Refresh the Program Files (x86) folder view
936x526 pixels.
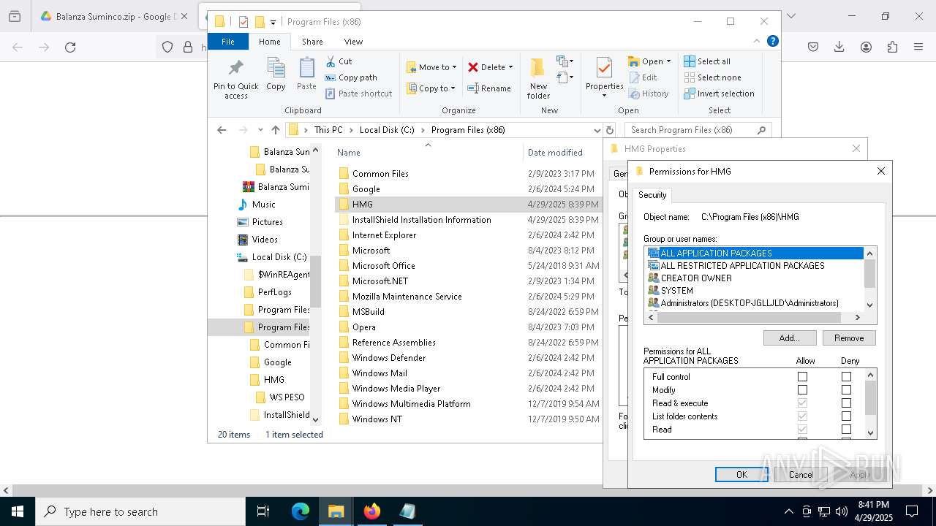point(610,130)
